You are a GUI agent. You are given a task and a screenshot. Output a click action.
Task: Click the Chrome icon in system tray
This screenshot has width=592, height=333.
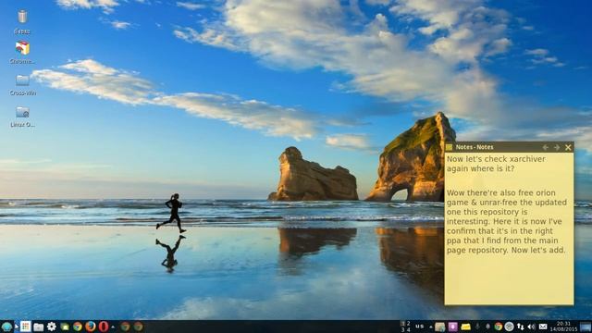tap(498, 327)
